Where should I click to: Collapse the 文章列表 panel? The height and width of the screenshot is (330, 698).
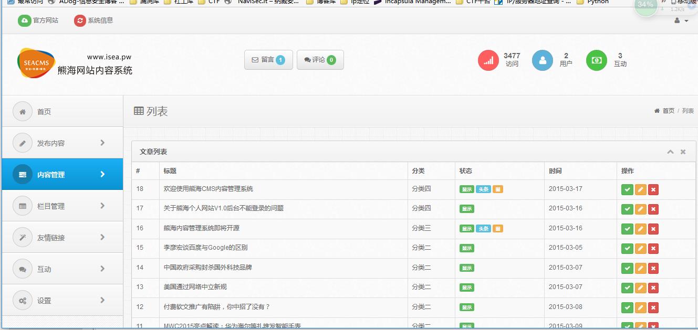pyautogui.click(x=670, y=152)
